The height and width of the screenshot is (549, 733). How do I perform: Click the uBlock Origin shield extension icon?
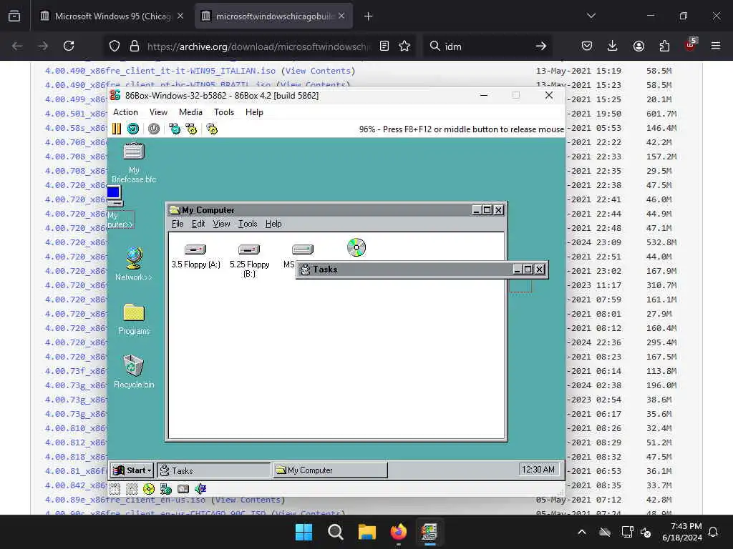(691, 45)
